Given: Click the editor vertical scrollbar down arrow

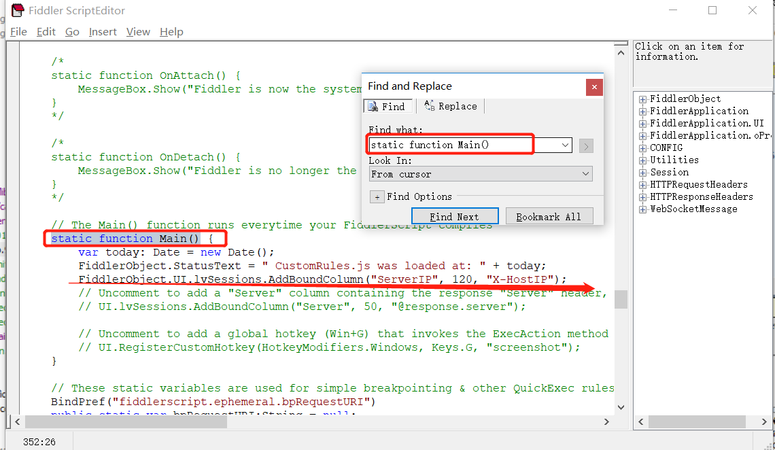Looking at the screenshot, I should [x=621, y=408].
